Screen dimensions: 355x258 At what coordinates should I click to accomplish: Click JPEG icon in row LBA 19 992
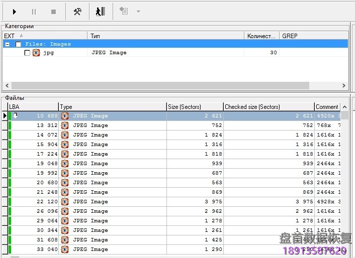65,173
